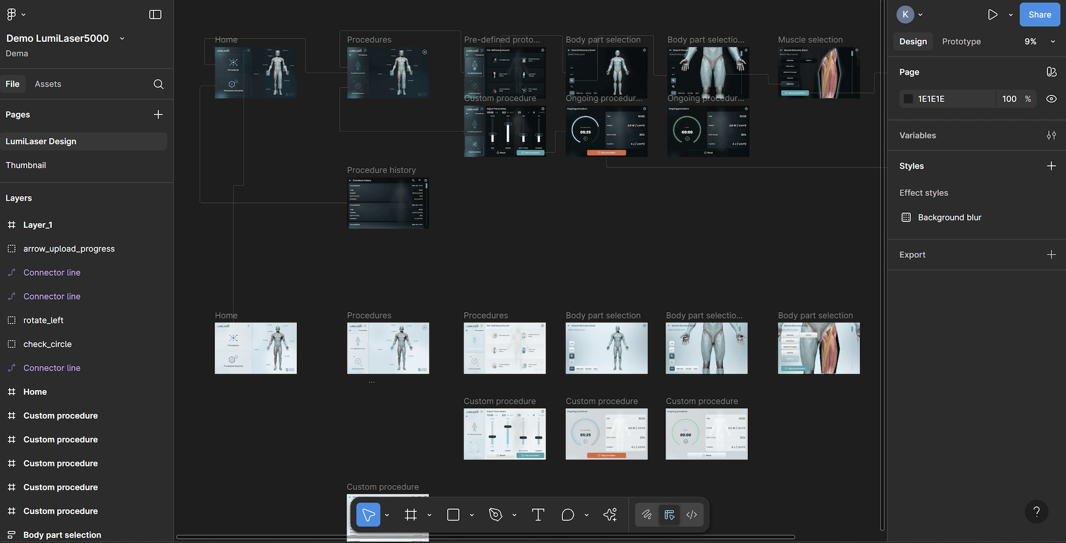1066x543 pixels.
Task: Open the help question mark button
Action: pyautogui.click(x=1036, y=512)
